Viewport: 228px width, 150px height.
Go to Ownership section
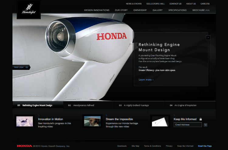point(140,10)
